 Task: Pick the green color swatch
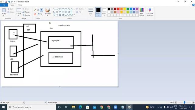128,9
